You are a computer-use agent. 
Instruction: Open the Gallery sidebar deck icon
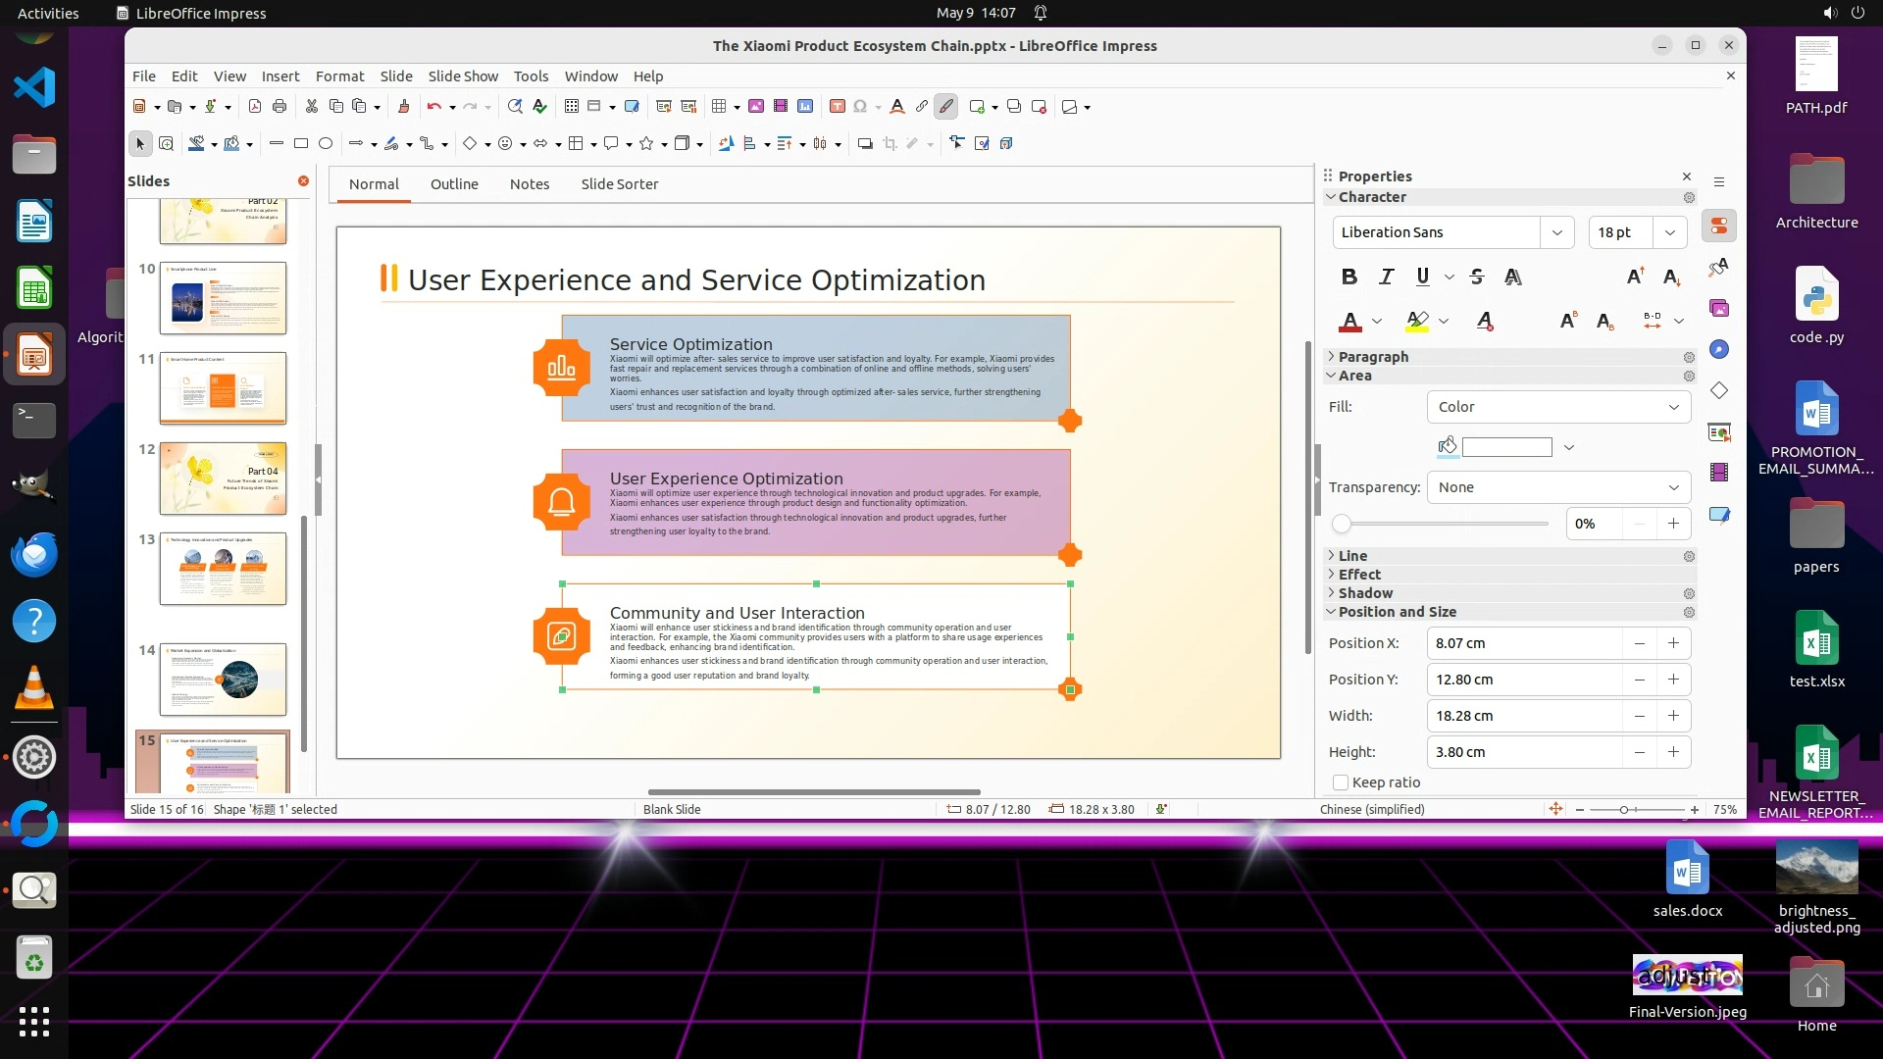[x=1719, y=308]
